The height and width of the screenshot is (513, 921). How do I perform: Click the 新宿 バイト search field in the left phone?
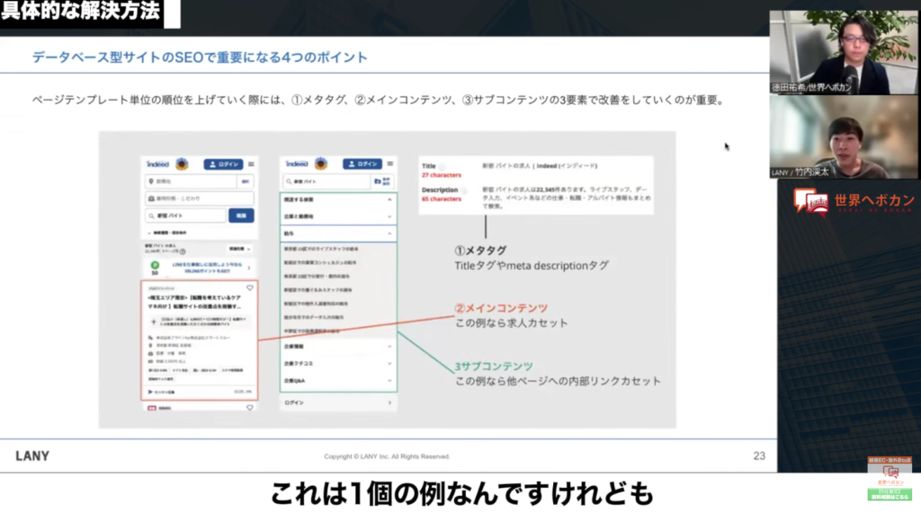[185, 216]
